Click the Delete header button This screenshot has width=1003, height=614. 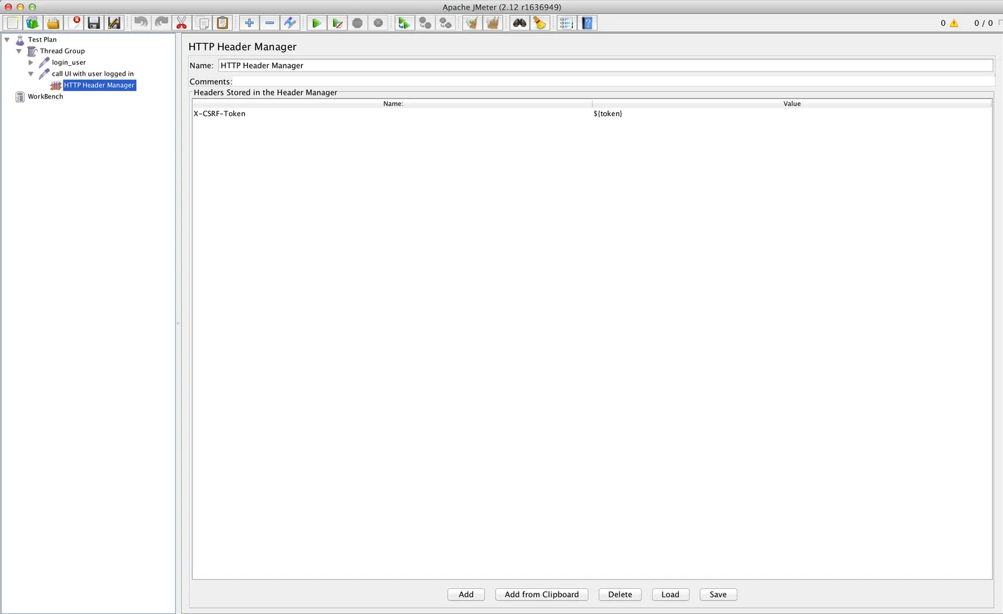pos(620,595)
